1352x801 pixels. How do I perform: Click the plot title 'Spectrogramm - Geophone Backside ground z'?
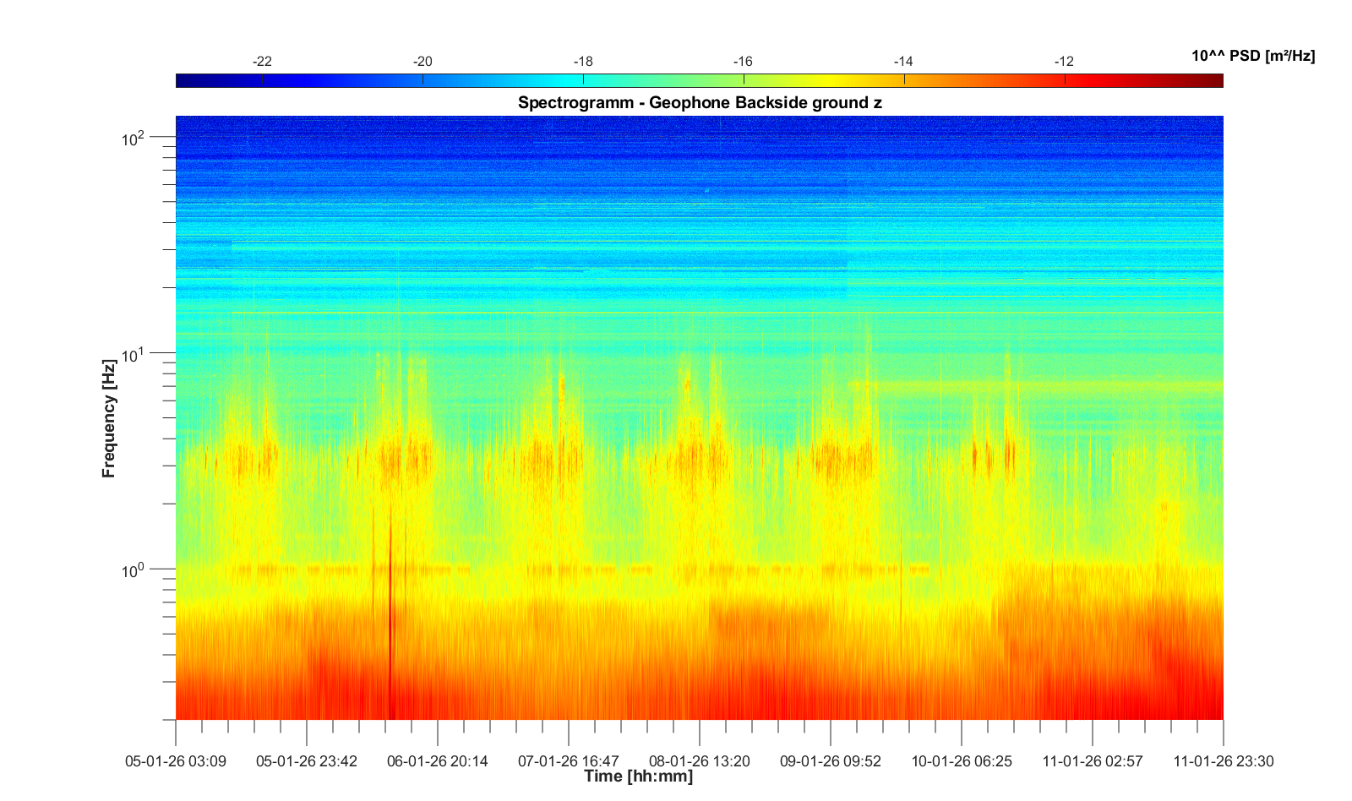click(x=700, y=103)
